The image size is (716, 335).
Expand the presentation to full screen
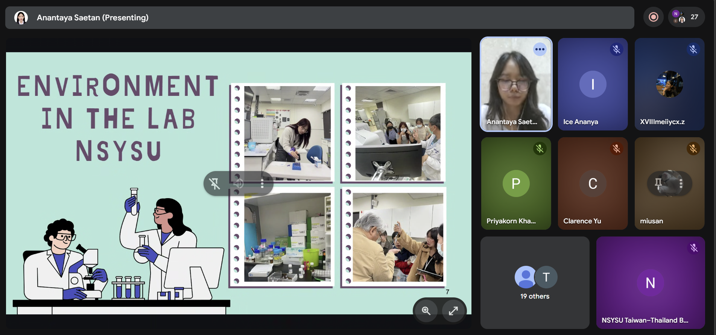point(453,311)
